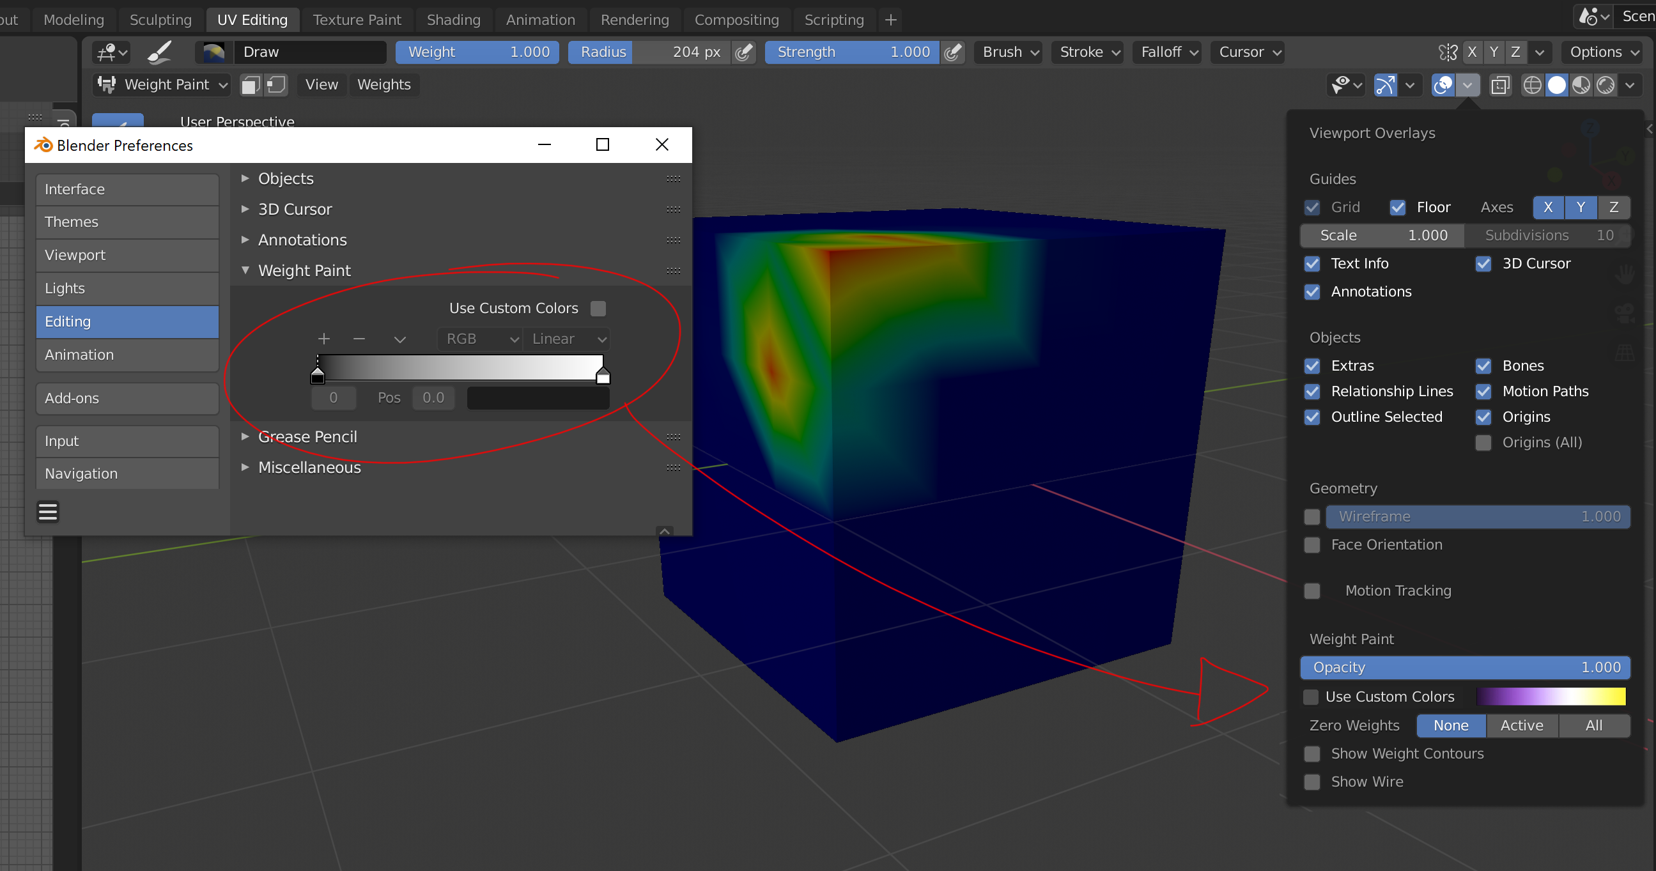1656x871 pixels.
Task: Enable vertex selection masking icon
Action: pos(277,85)
